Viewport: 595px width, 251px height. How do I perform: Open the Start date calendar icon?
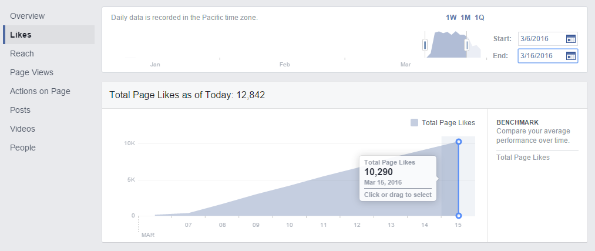click(x=571, y=39)
